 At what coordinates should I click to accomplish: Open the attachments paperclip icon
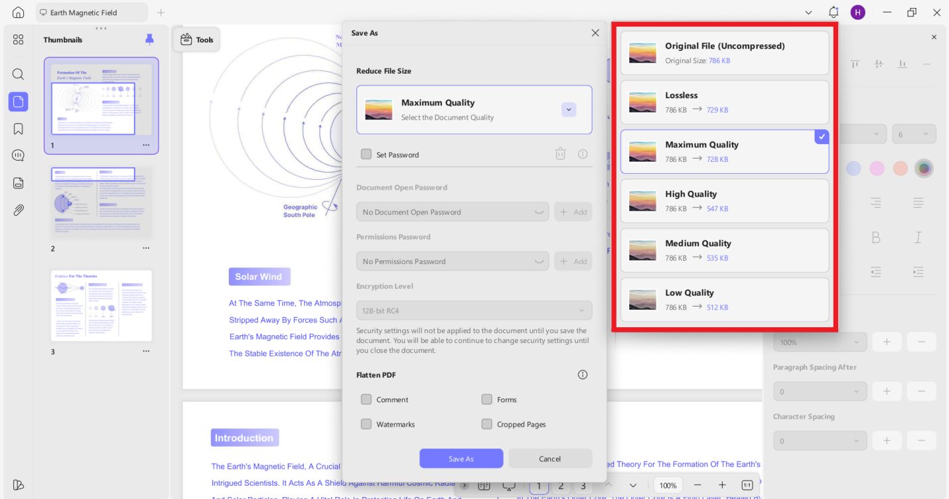[19, 210]
